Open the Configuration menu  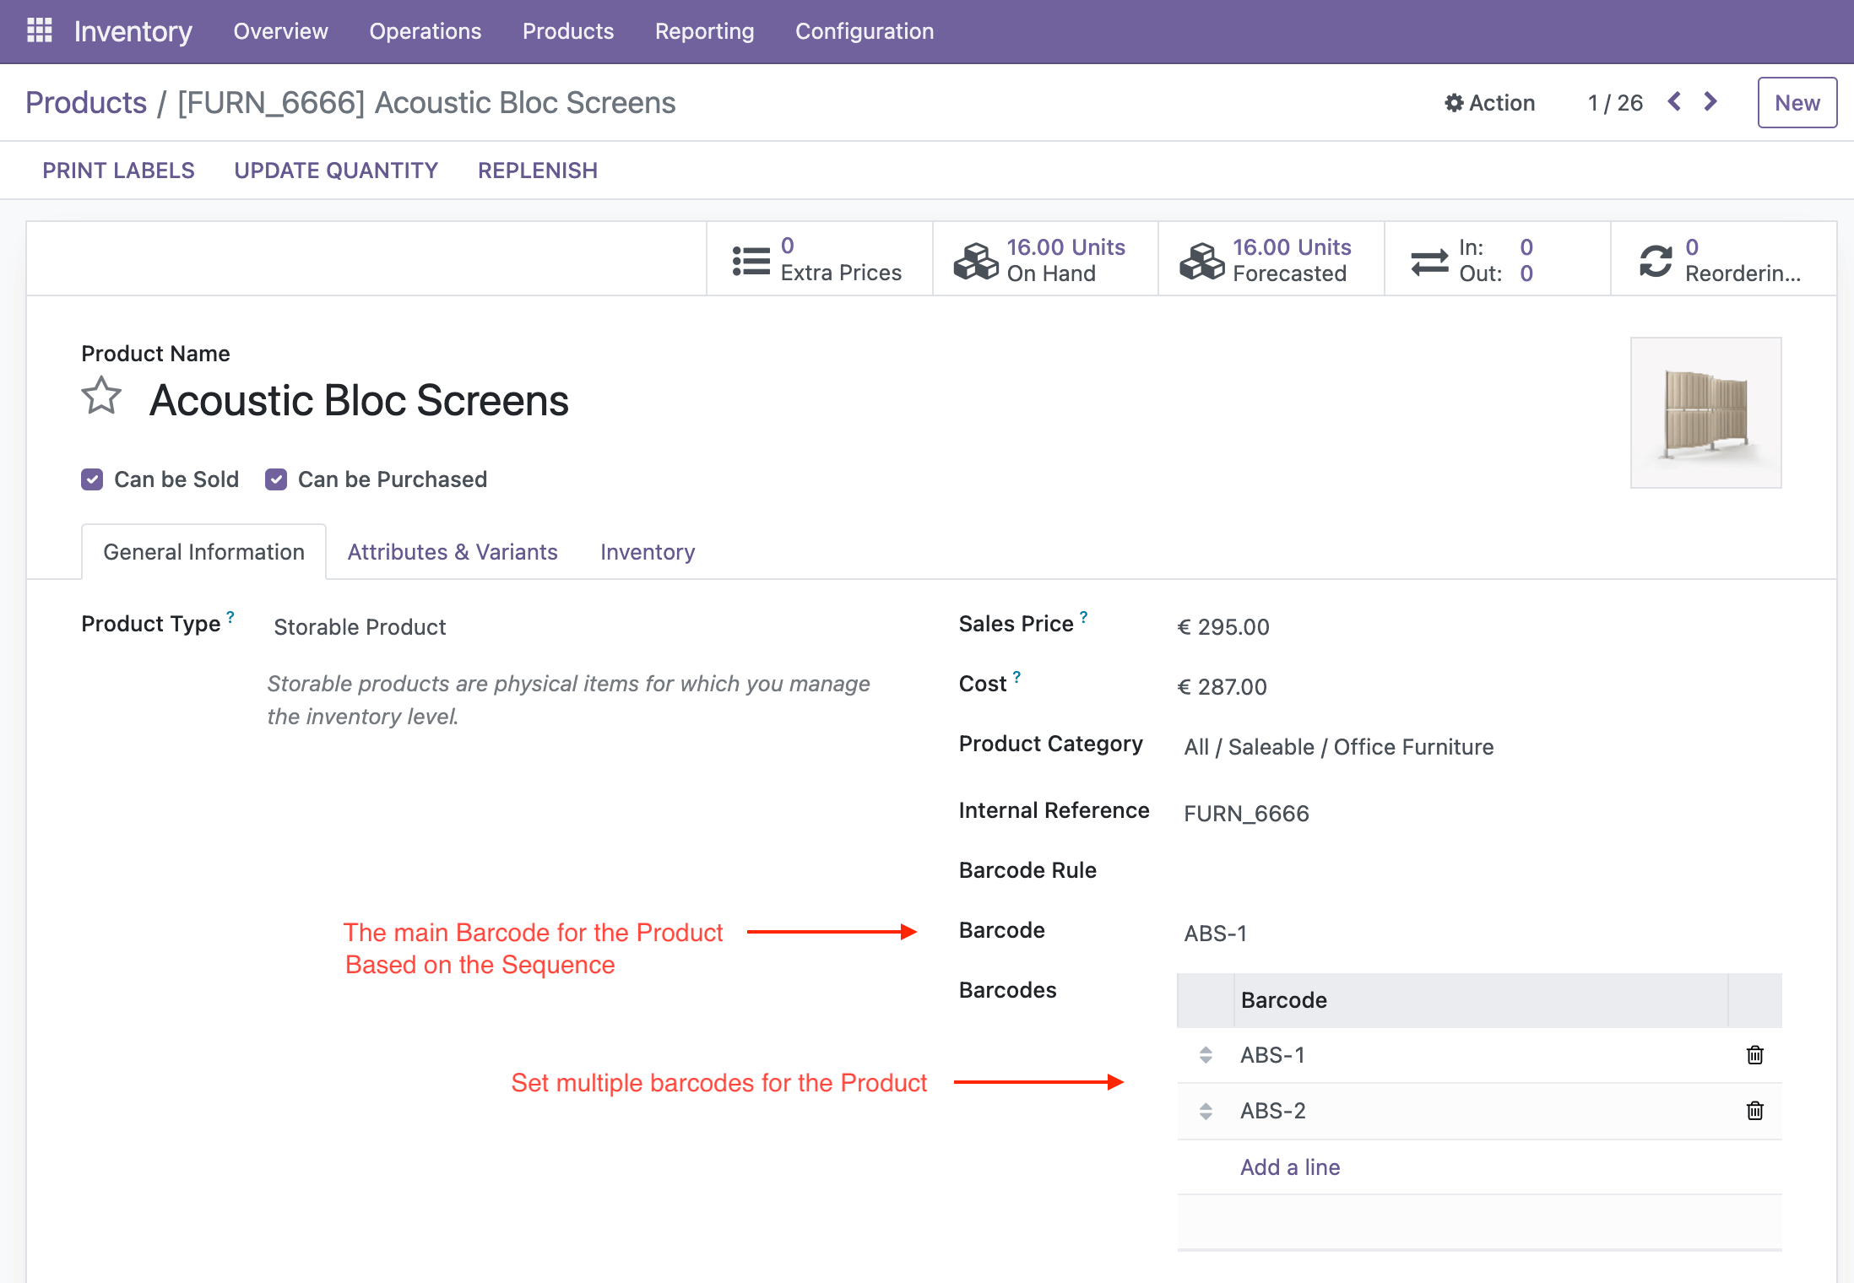[865, 31]
